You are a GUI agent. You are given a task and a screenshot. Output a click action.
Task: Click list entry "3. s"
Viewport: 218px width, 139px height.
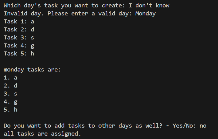pyautogui.click(x=10, y=94)
